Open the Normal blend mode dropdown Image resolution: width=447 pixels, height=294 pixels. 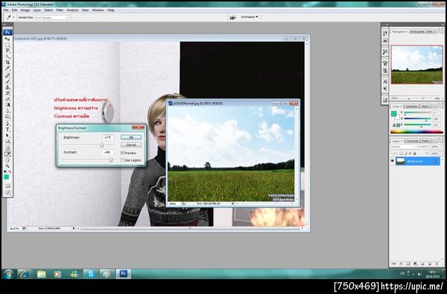[x=404, y=147]
